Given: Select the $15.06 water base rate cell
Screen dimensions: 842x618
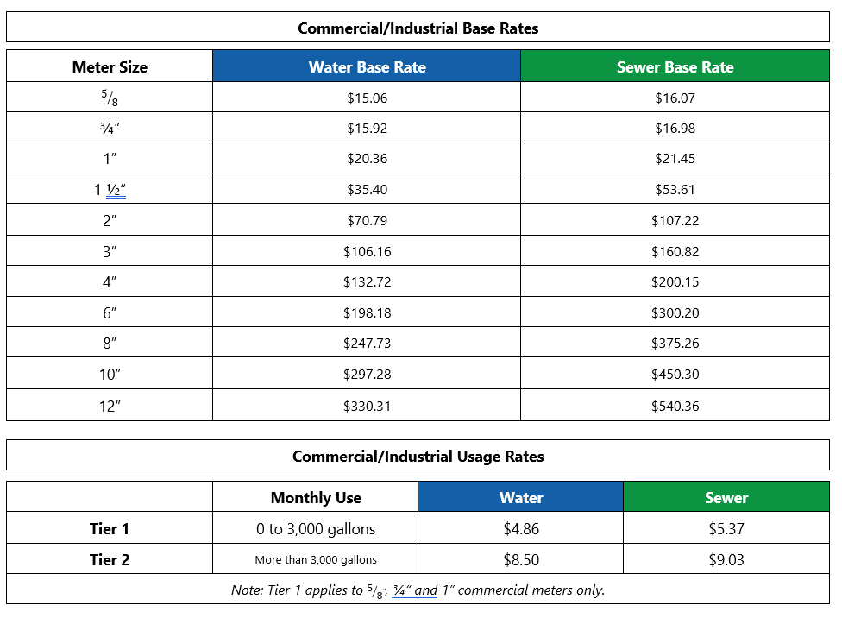Looking at the screenshot, I should pyautogui.click(x=367, y=98).
